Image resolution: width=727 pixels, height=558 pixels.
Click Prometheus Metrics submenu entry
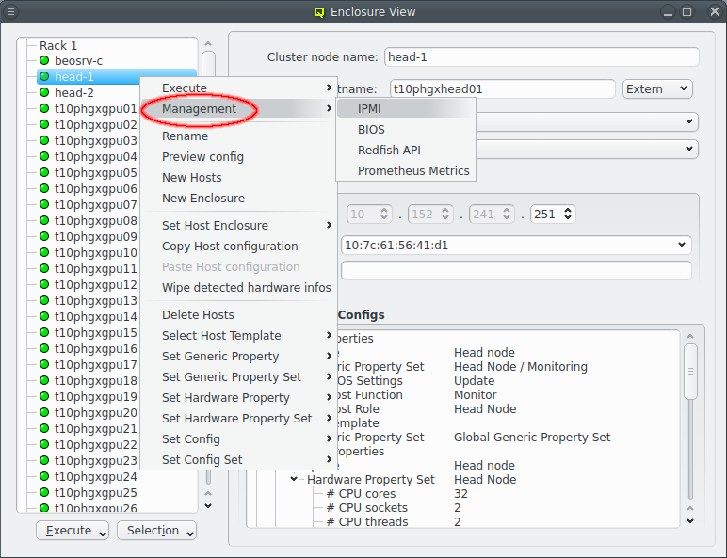pos(412,171)
